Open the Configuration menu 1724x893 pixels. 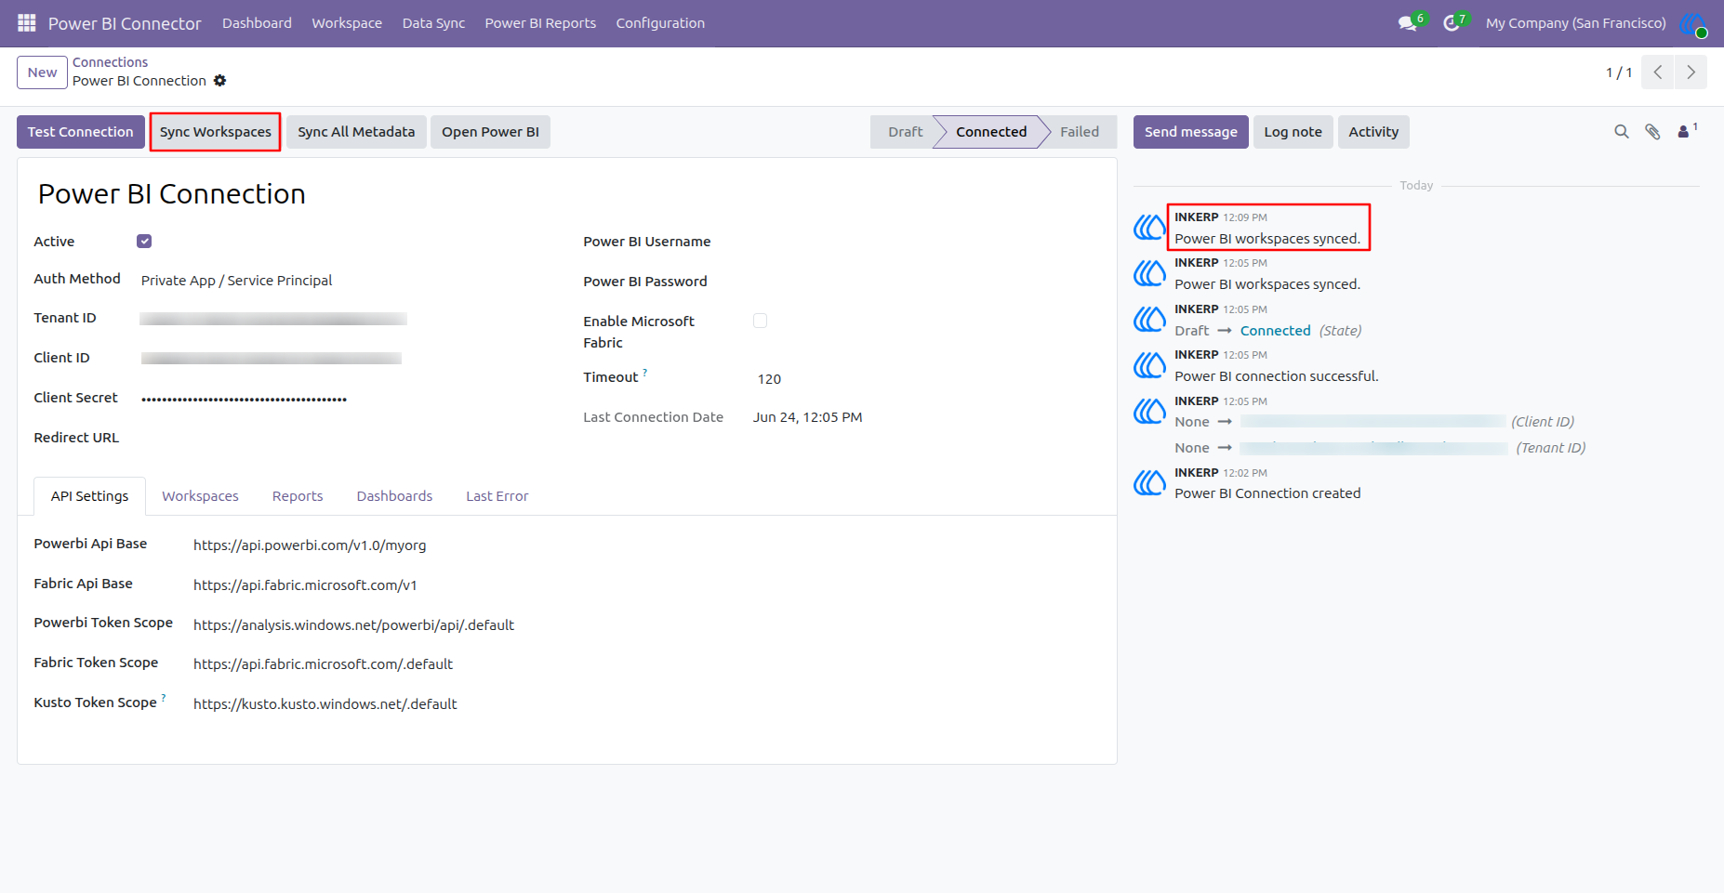[x=660, y=23]
